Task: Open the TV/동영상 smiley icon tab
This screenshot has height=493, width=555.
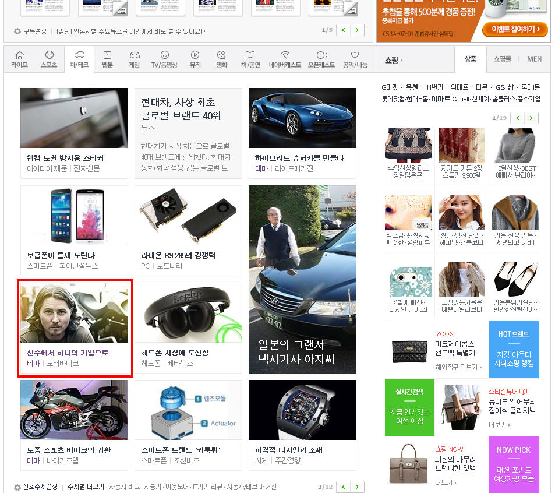Action: click(164, 59)
